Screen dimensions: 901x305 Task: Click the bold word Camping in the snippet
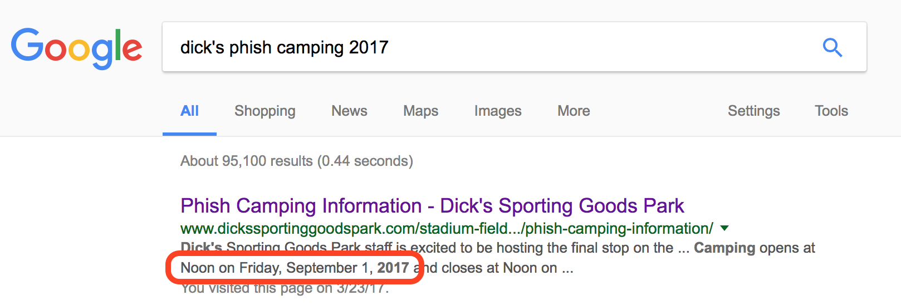coord(724,248)
